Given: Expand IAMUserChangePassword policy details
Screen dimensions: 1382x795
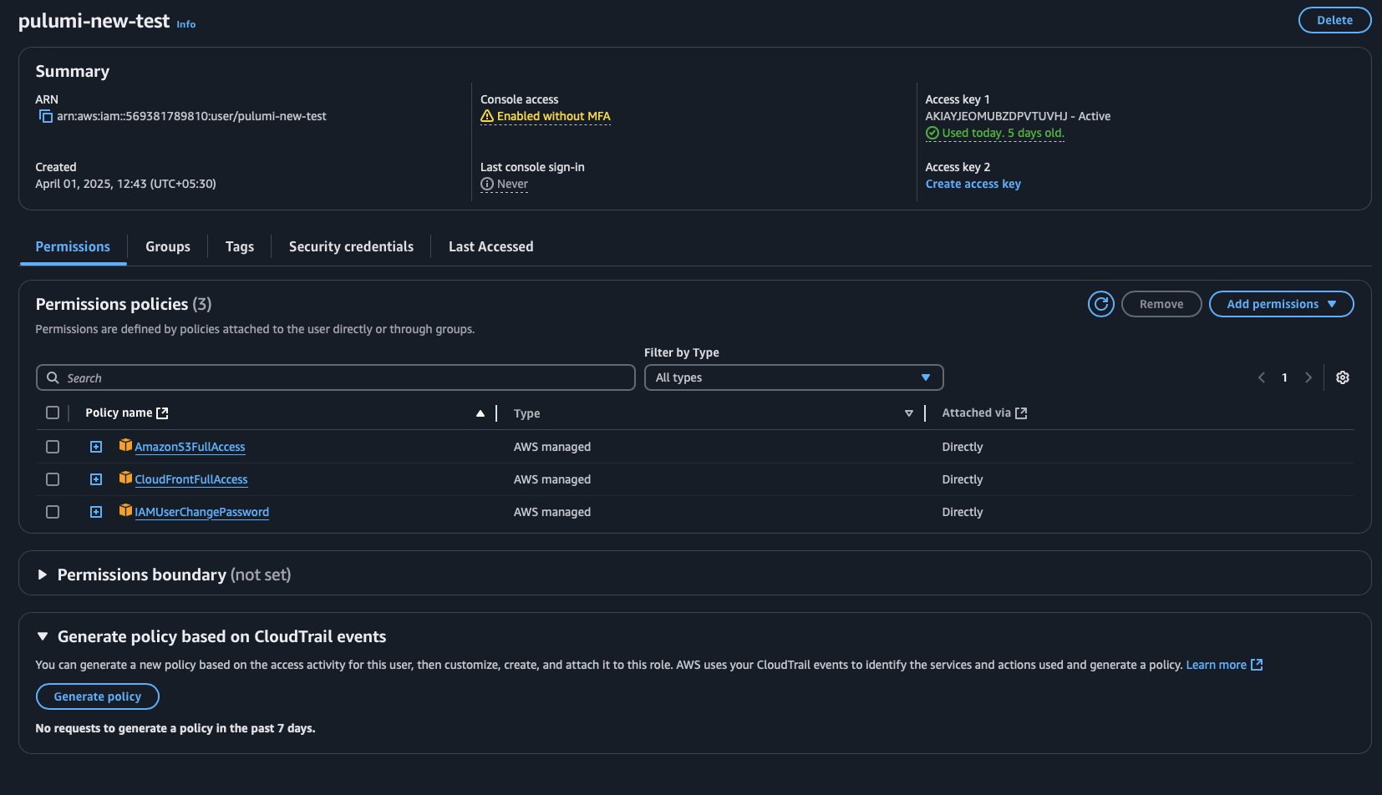Looking at the screenshot, I should tap(96, 512).
